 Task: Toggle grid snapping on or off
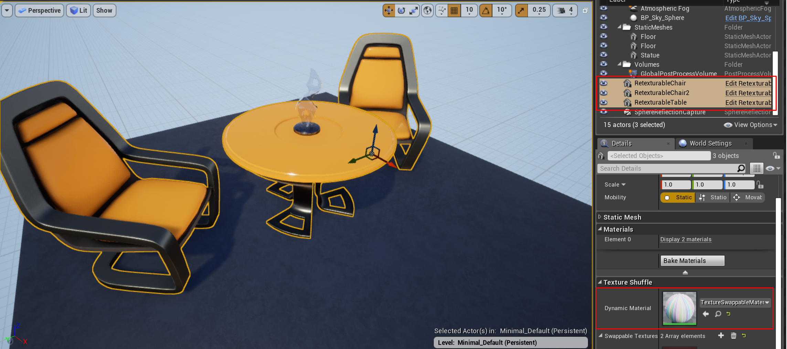(454, 11)
